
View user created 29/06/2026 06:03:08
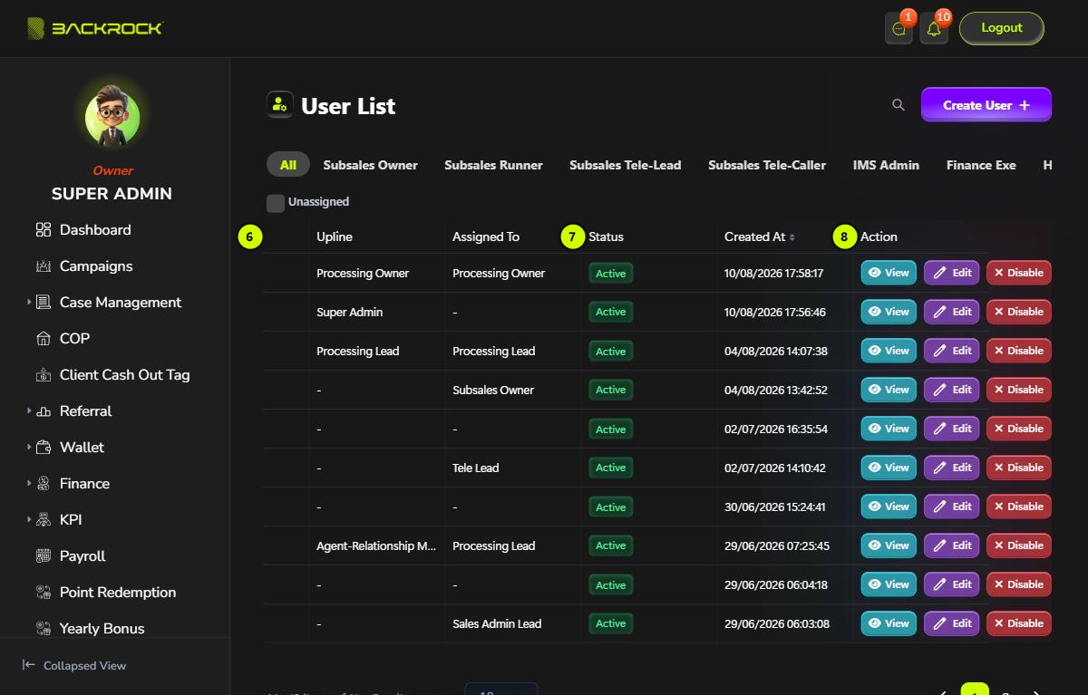(889, 623)
